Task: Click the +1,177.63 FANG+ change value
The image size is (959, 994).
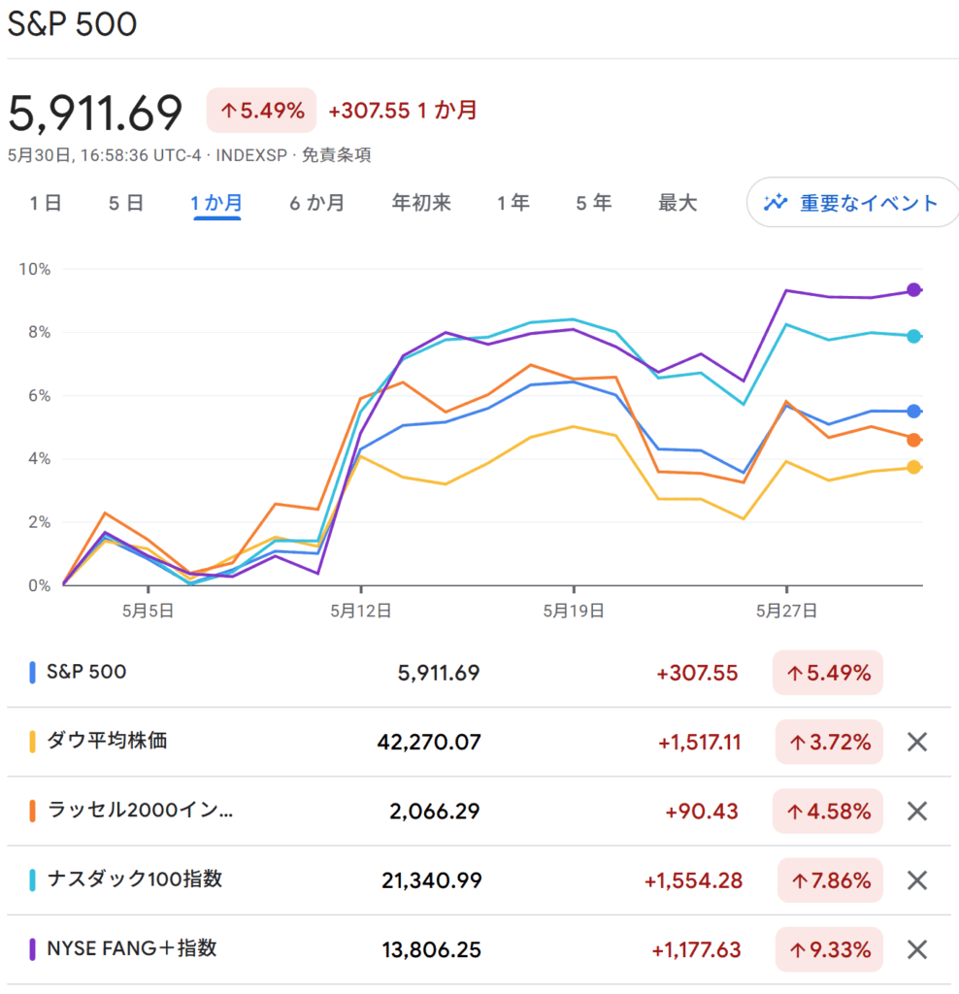Action: (x=697, y=949)
